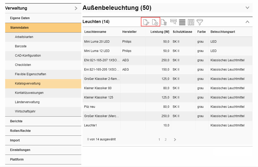Screen dimensions: 258x167
Task: Collapse the Leuchten panel chevron
Action: tap(247, 22)
